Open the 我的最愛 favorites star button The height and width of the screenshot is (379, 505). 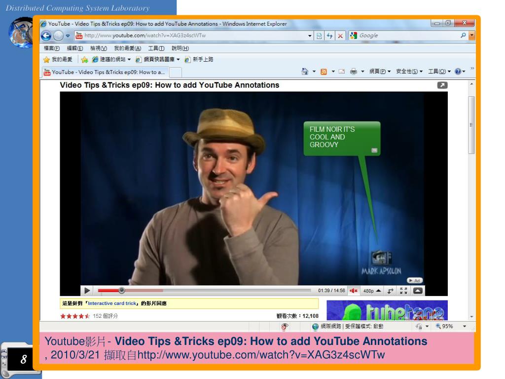click(x=58, y=59)
